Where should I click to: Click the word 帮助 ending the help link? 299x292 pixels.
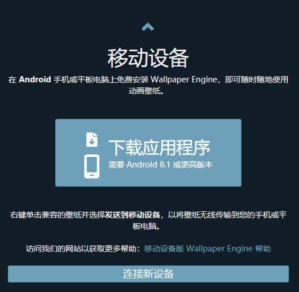pyautogui.click(x=263, y=249)
